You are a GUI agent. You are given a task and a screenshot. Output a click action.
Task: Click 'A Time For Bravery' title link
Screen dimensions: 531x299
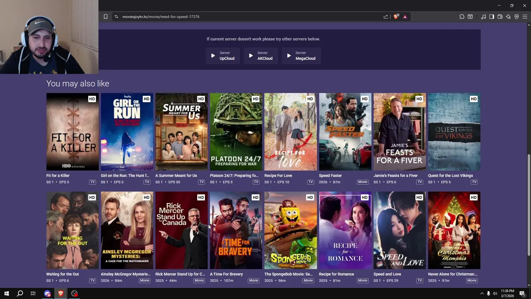pos(227,274)
